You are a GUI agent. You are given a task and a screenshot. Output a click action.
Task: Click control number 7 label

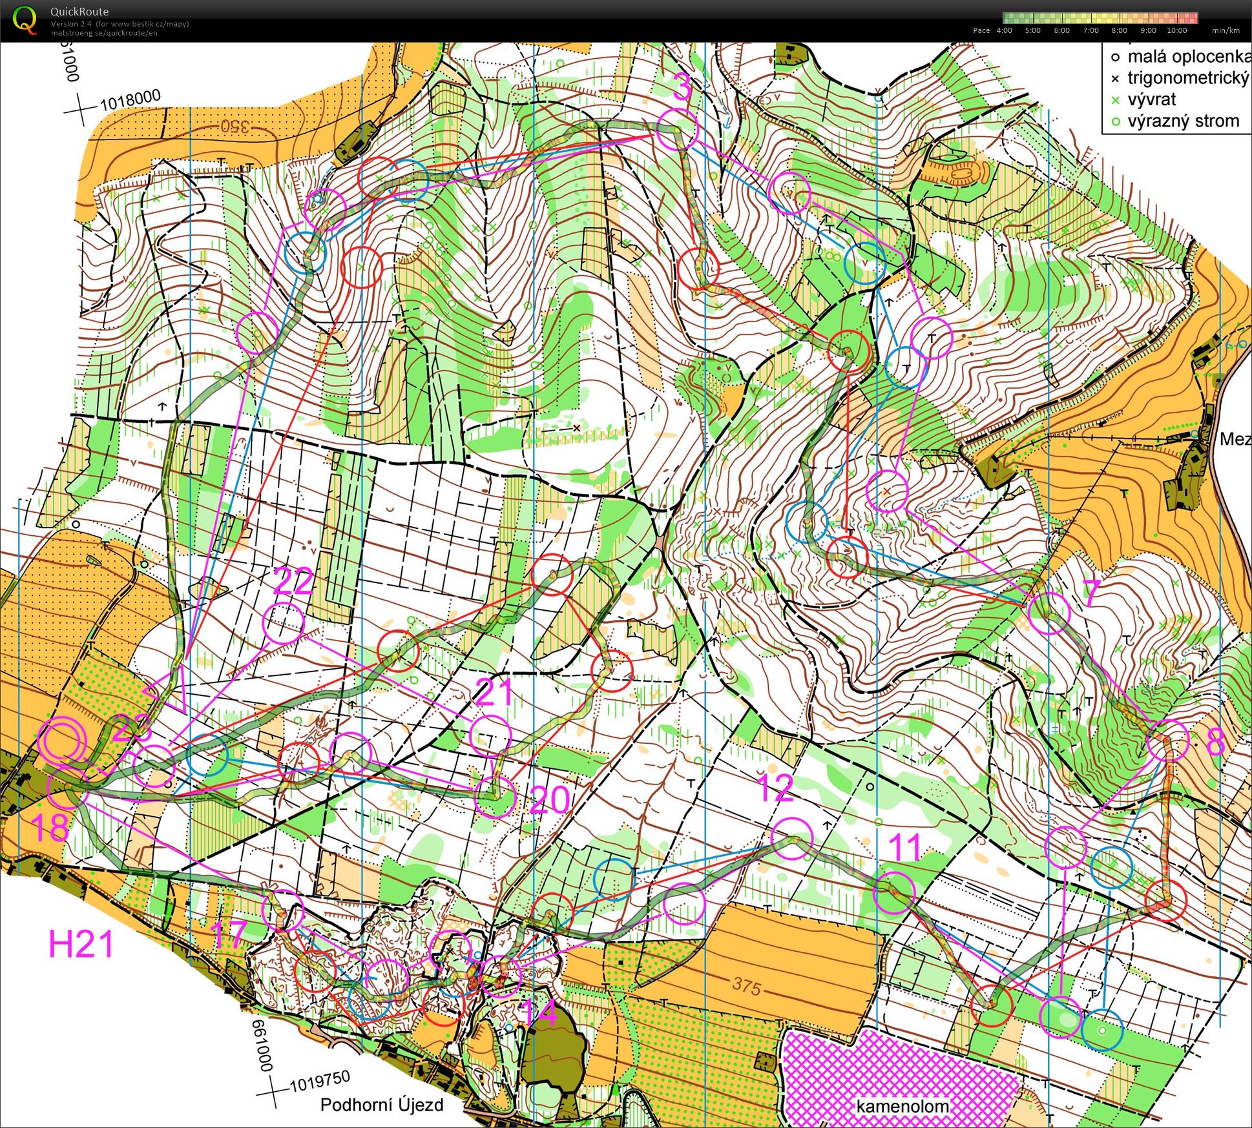pos(1090,593)
